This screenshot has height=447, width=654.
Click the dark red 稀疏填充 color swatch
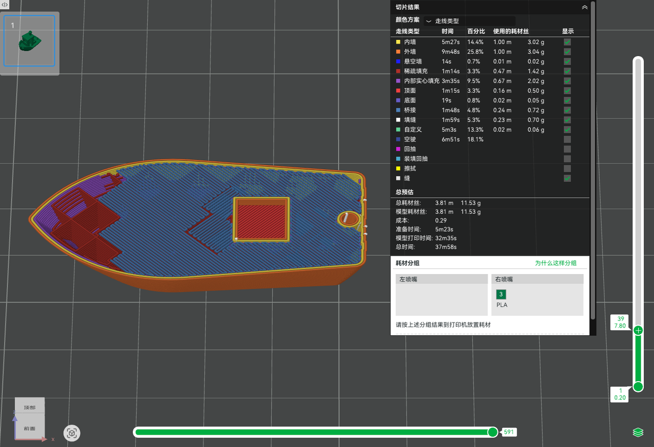pos(399,71)
